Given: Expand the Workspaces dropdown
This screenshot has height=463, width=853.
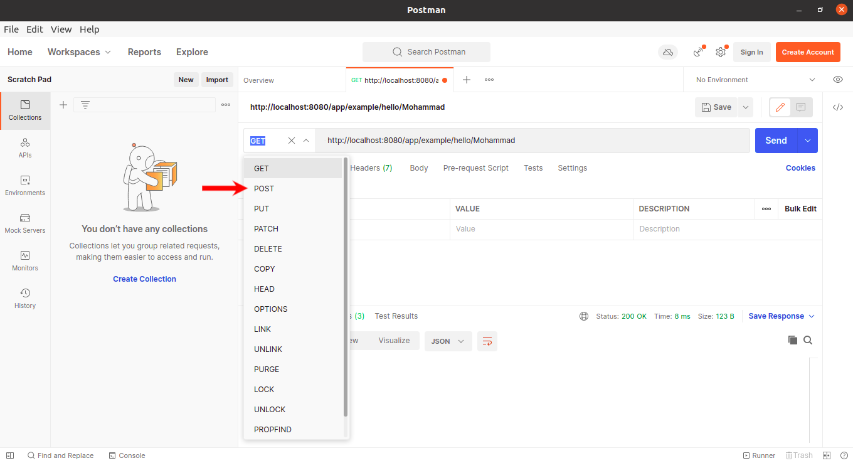Looking at the screenshot, I should pos(80,52).
